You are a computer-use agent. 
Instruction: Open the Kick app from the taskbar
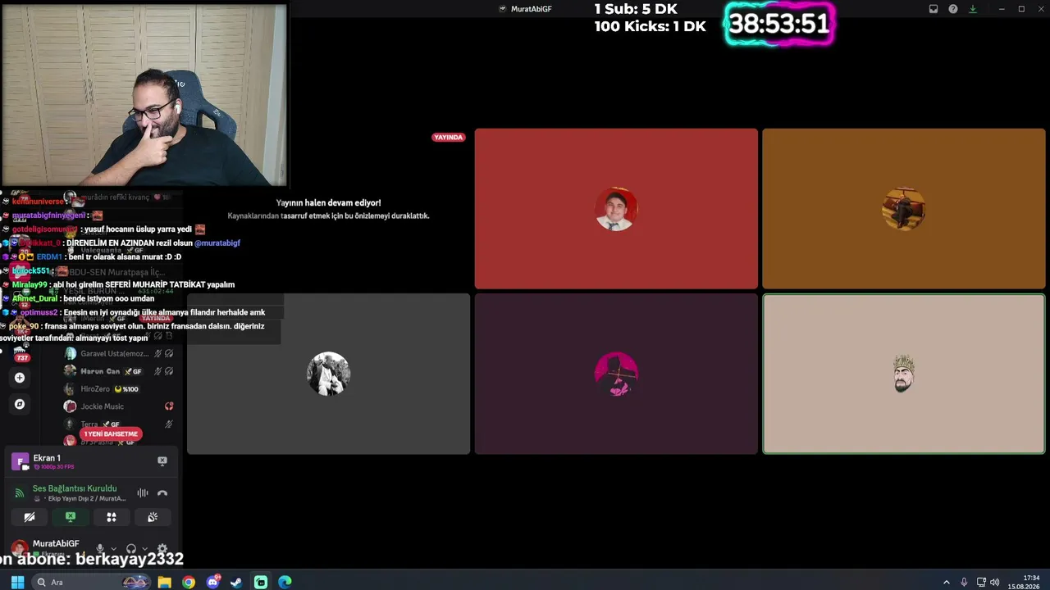click(x=261, y=582)
